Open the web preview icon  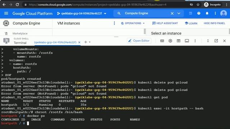[x=179, y=41]
